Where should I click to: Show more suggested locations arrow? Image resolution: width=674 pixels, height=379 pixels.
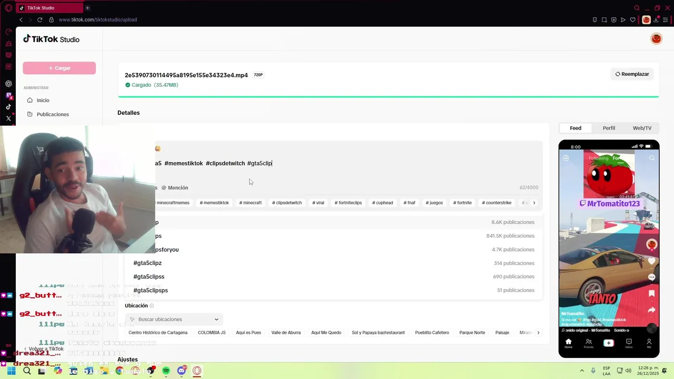(538, 333)
